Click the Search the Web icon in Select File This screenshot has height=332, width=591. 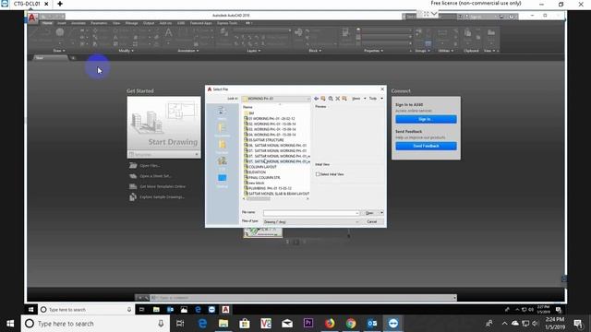(x=331, y=99)
